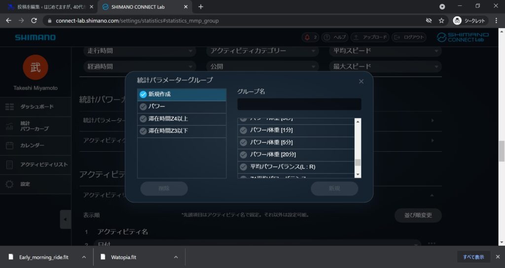505x268 pixels.
Task: Open the 平均スピード dropdown
Action: [385, 51]
